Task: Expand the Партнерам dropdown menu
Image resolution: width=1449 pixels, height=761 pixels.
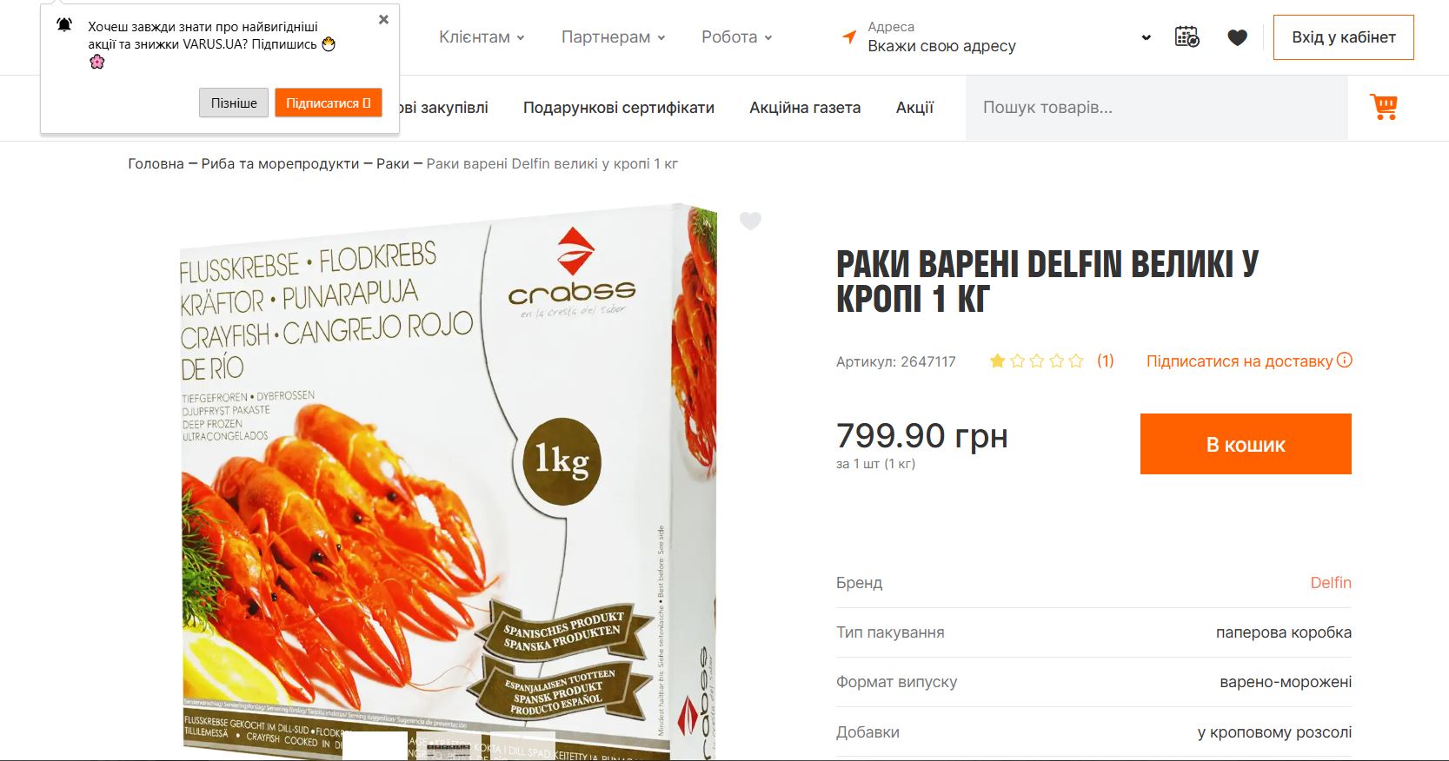Action: click(x=613, y=36)
